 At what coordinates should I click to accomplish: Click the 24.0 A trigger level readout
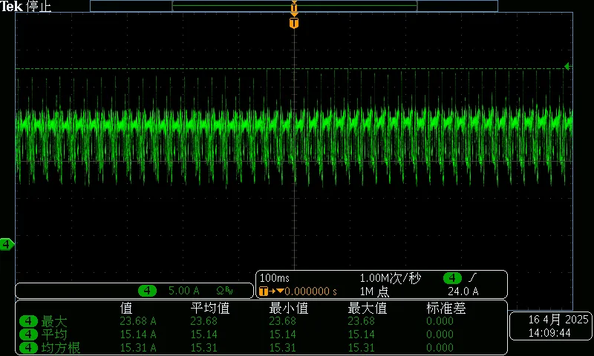point(463,291)
